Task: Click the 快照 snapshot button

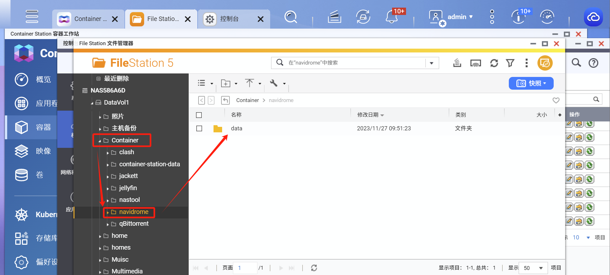Action: [x=531, y=83]
